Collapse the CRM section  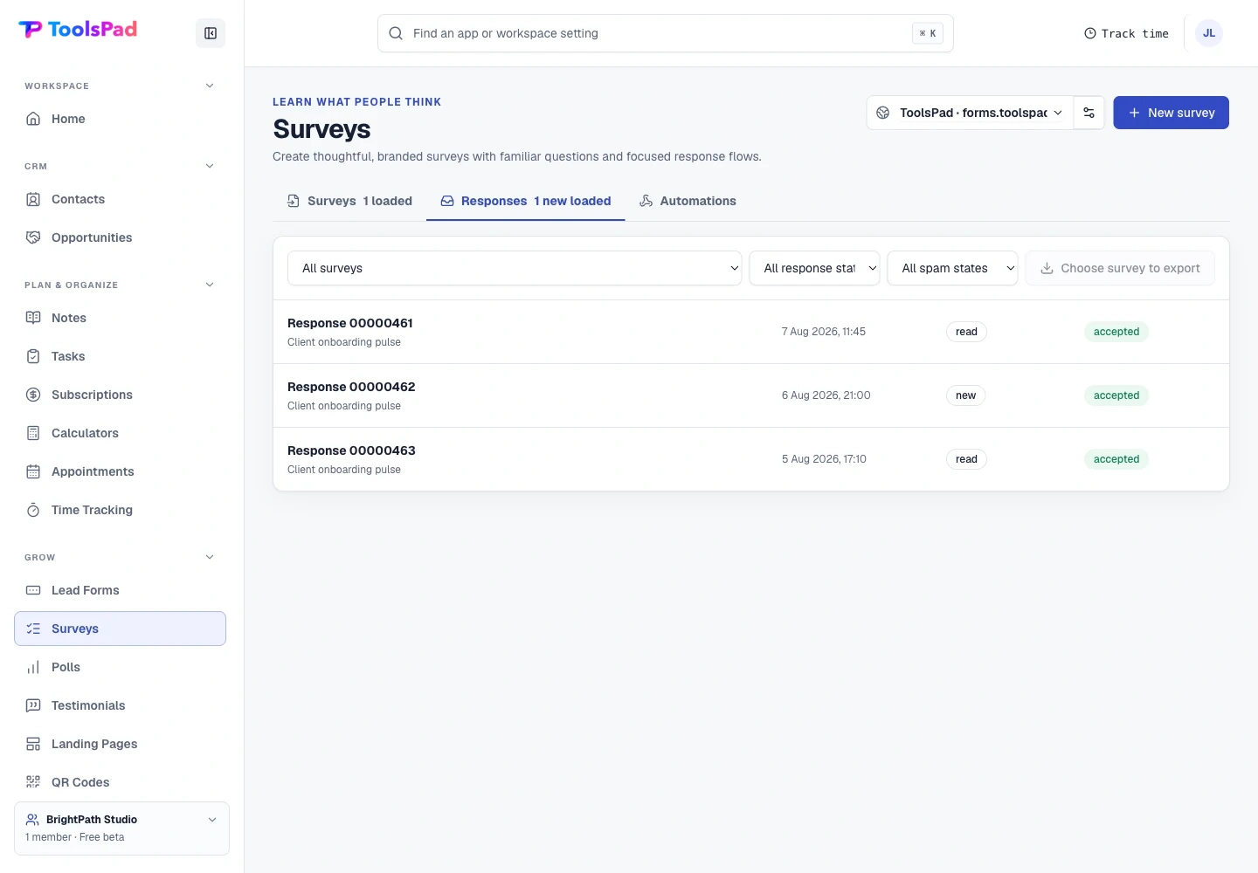[x=210, y=166]
